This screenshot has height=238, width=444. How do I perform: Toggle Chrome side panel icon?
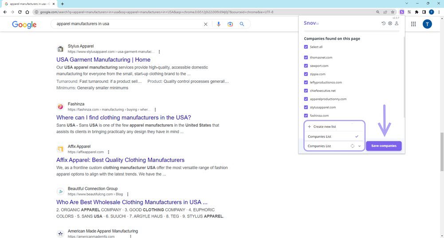(x=424, y=12)
